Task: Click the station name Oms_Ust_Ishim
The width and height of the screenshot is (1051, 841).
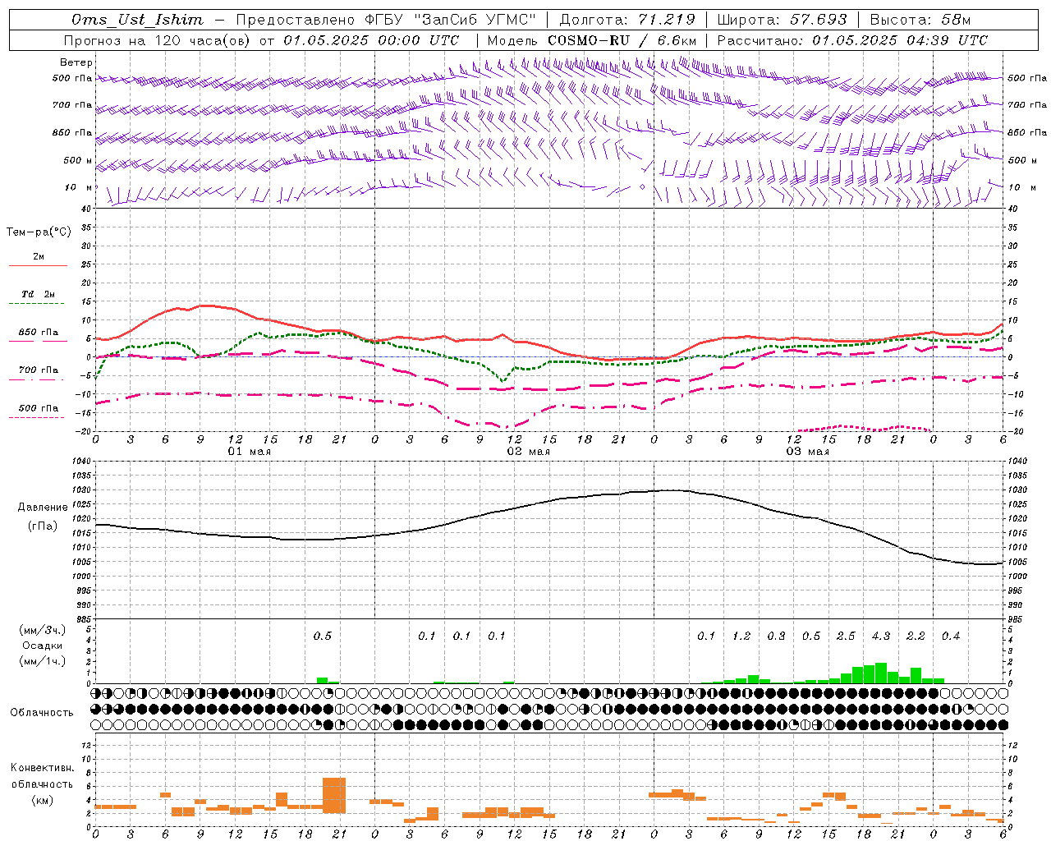Action: tap(137, 20)
